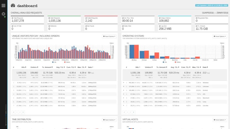Image resolution: width=230 pixels, height=129 pixels.
Task: Go to next page in Unique Visitors table
Action: (20, 112)
